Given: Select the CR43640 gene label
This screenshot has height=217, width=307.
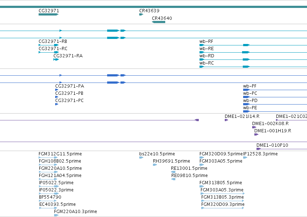Looking at the screenshot, I should click(162, 18).
